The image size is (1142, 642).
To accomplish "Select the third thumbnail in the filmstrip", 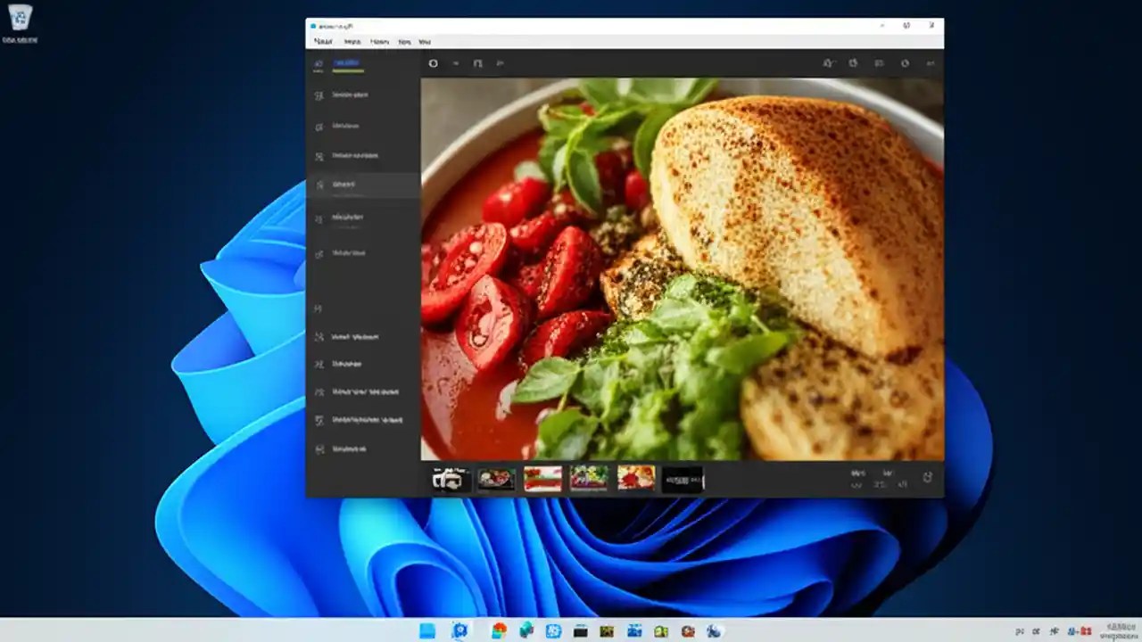I will click(x=543, y=479).
